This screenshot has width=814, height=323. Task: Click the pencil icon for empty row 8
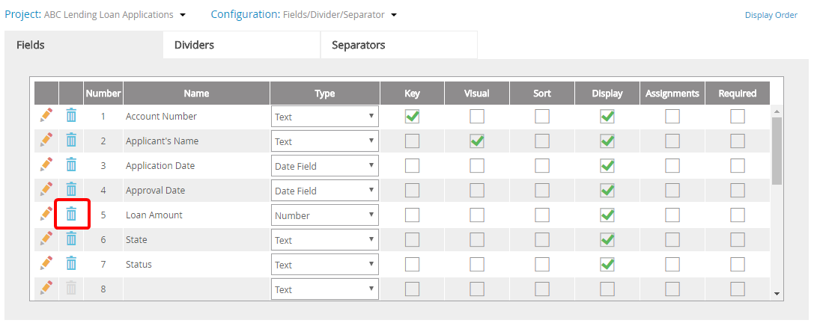point(46,289)
